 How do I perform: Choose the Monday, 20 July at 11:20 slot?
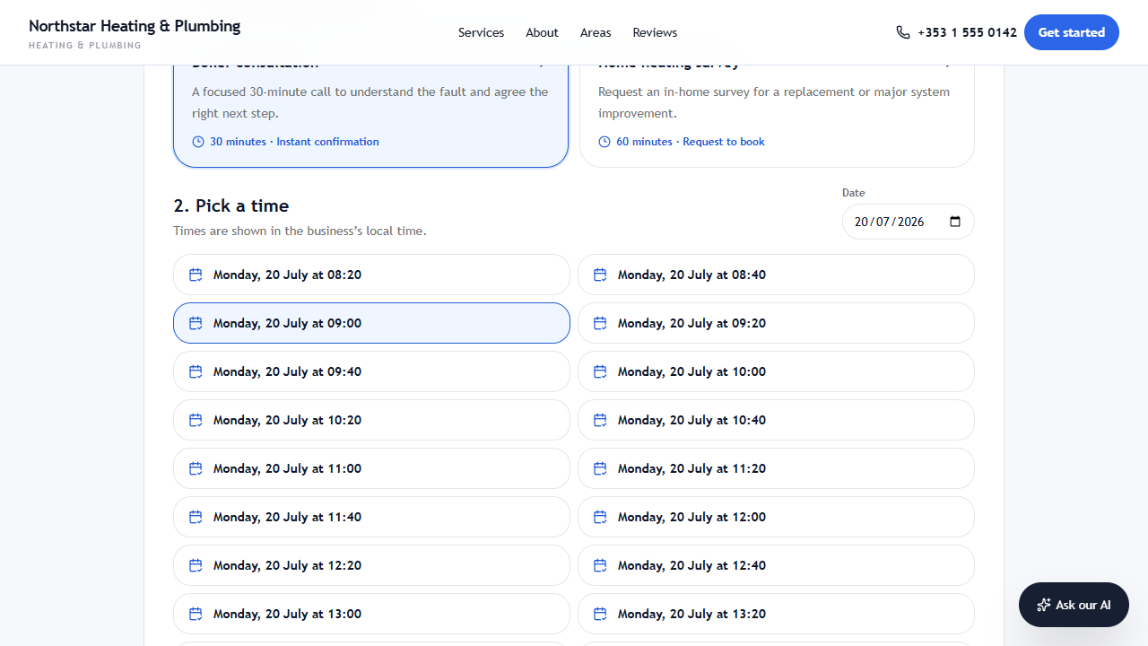click(776, 468)
